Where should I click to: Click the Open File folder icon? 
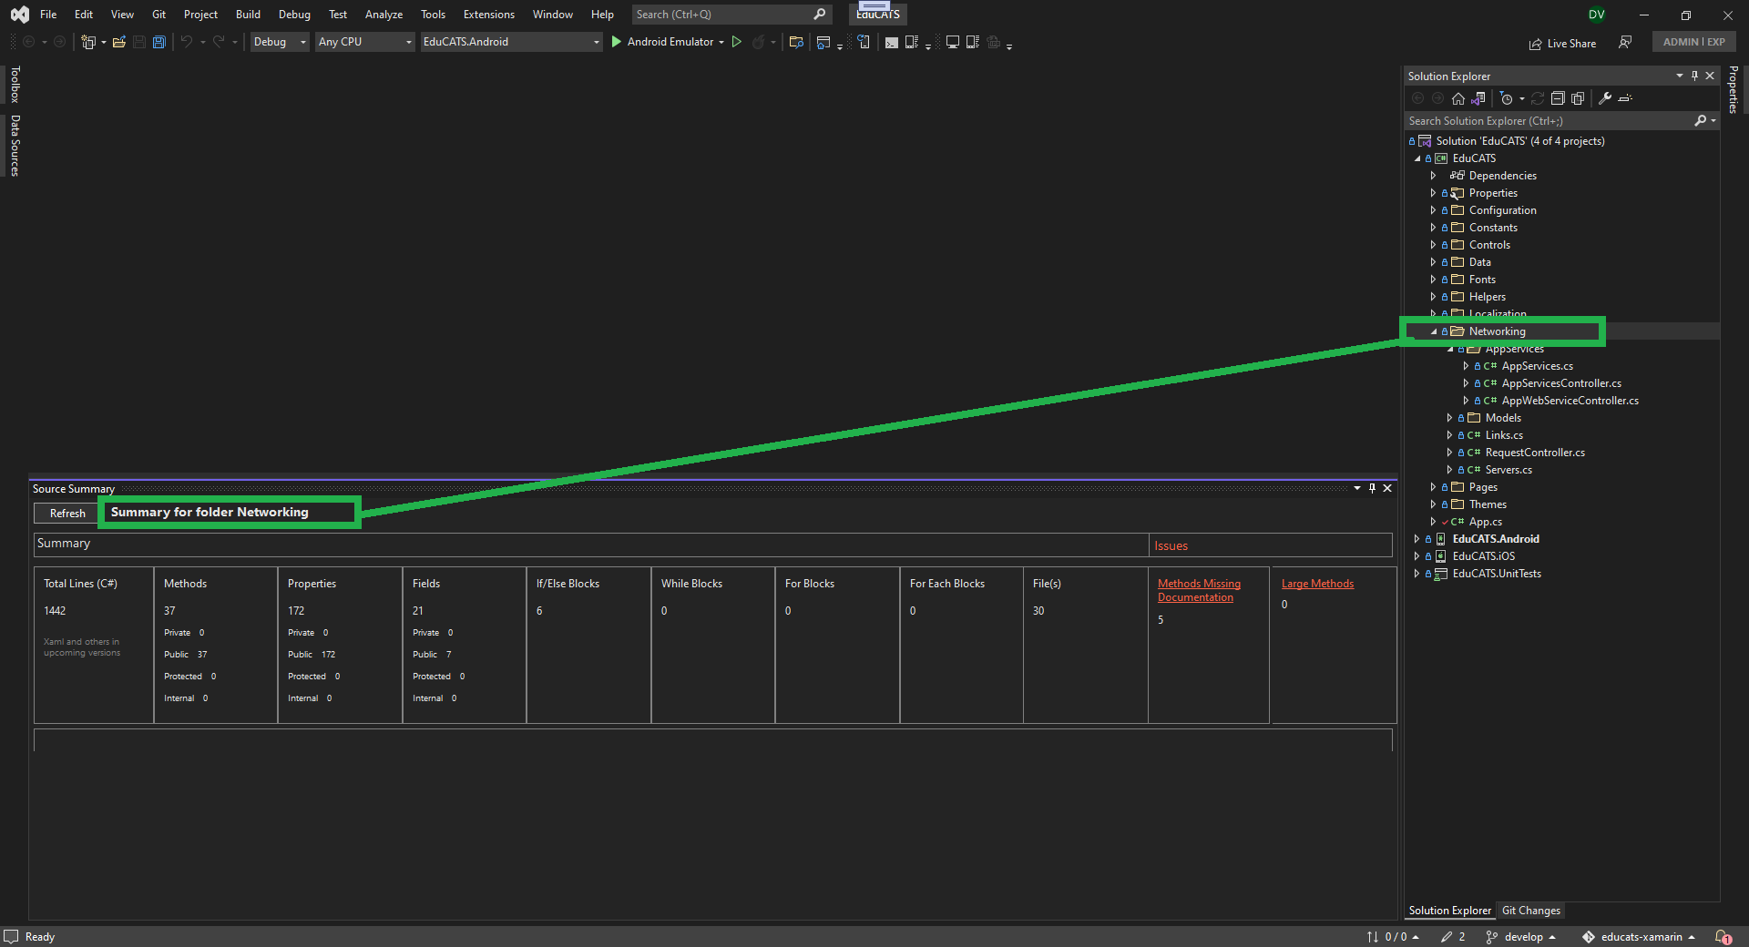(118, 42)
